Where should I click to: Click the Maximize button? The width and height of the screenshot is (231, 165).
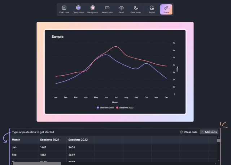pos(209,132)
